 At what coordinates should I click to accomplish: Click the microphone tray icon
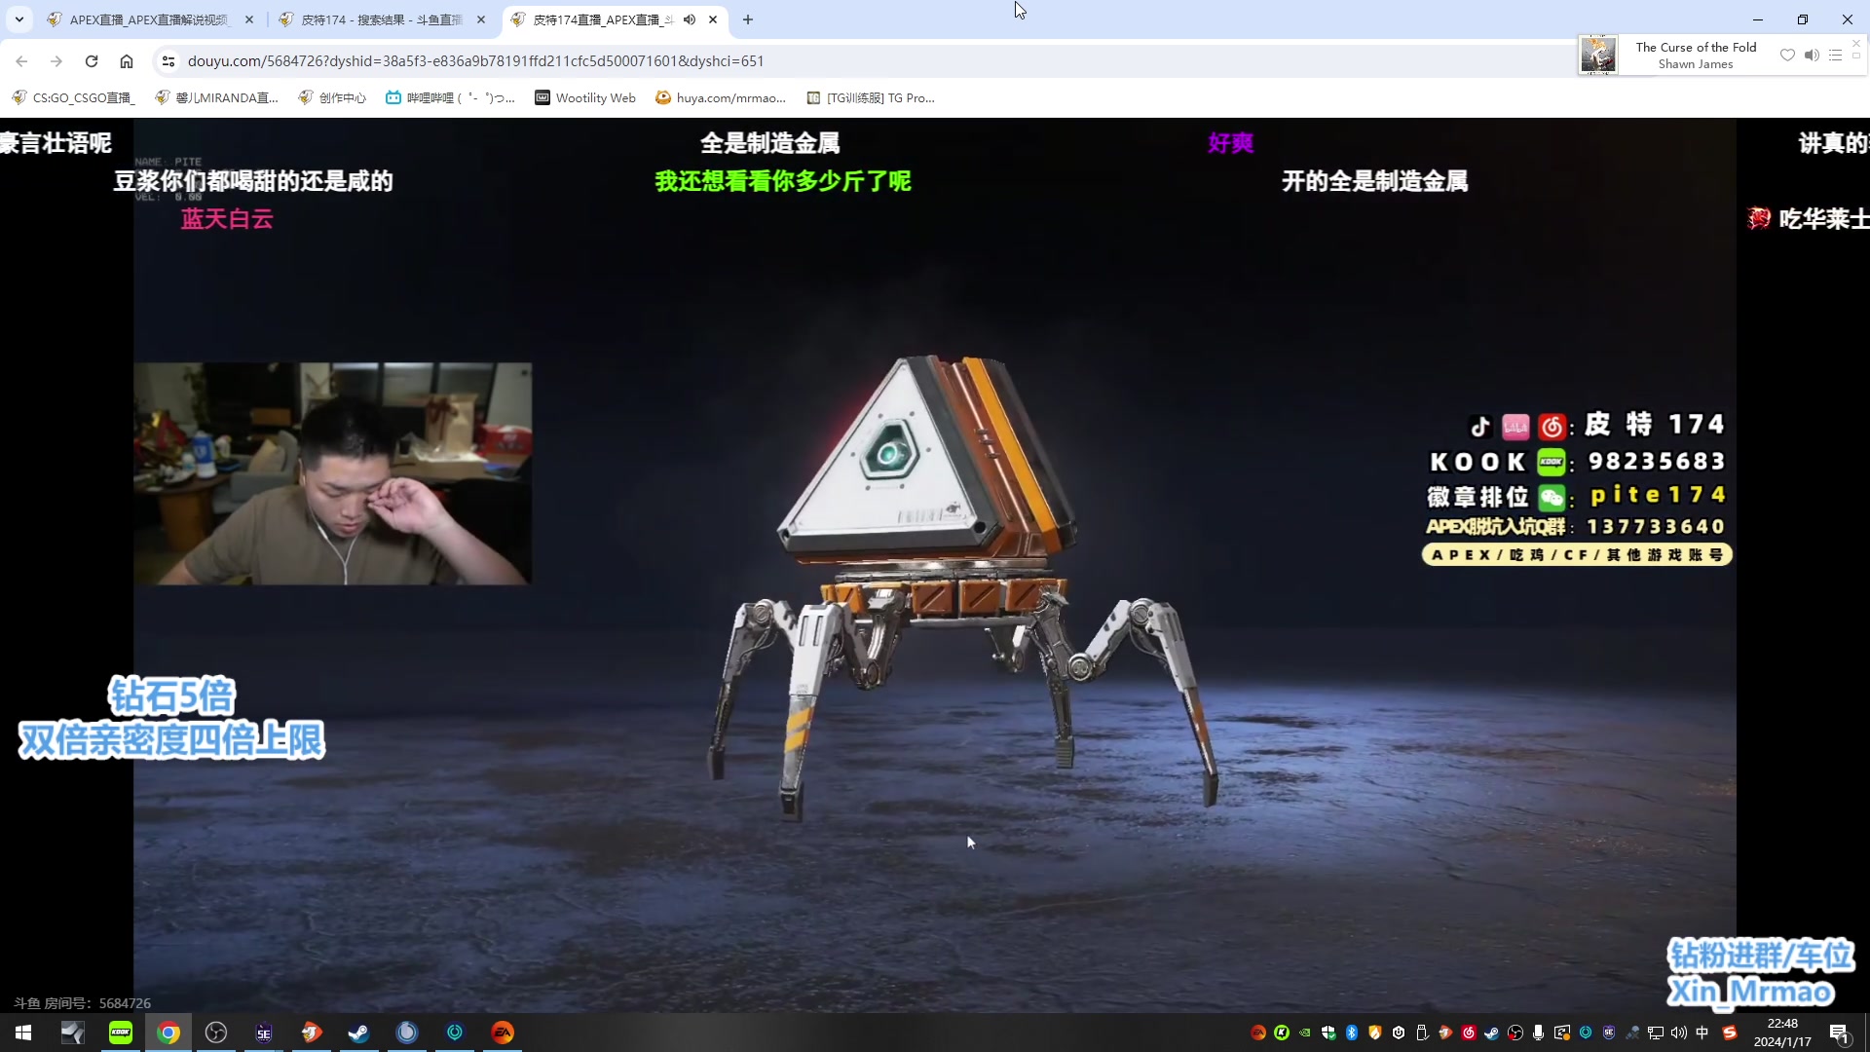pos(1538,1033)
